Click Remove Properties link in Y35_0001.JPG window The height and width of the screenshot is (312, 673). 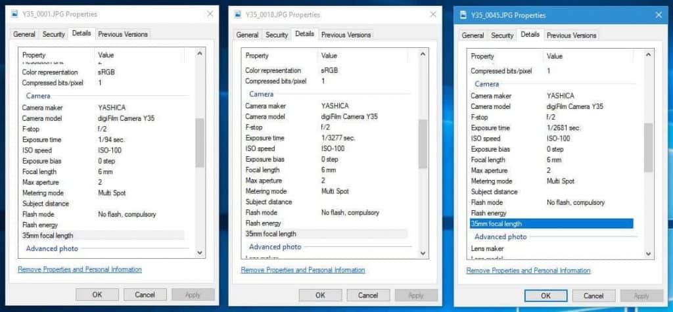(x=80, y=269)
